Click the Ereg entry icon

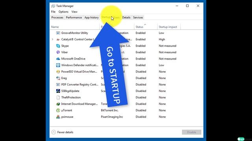pos(58,78)
